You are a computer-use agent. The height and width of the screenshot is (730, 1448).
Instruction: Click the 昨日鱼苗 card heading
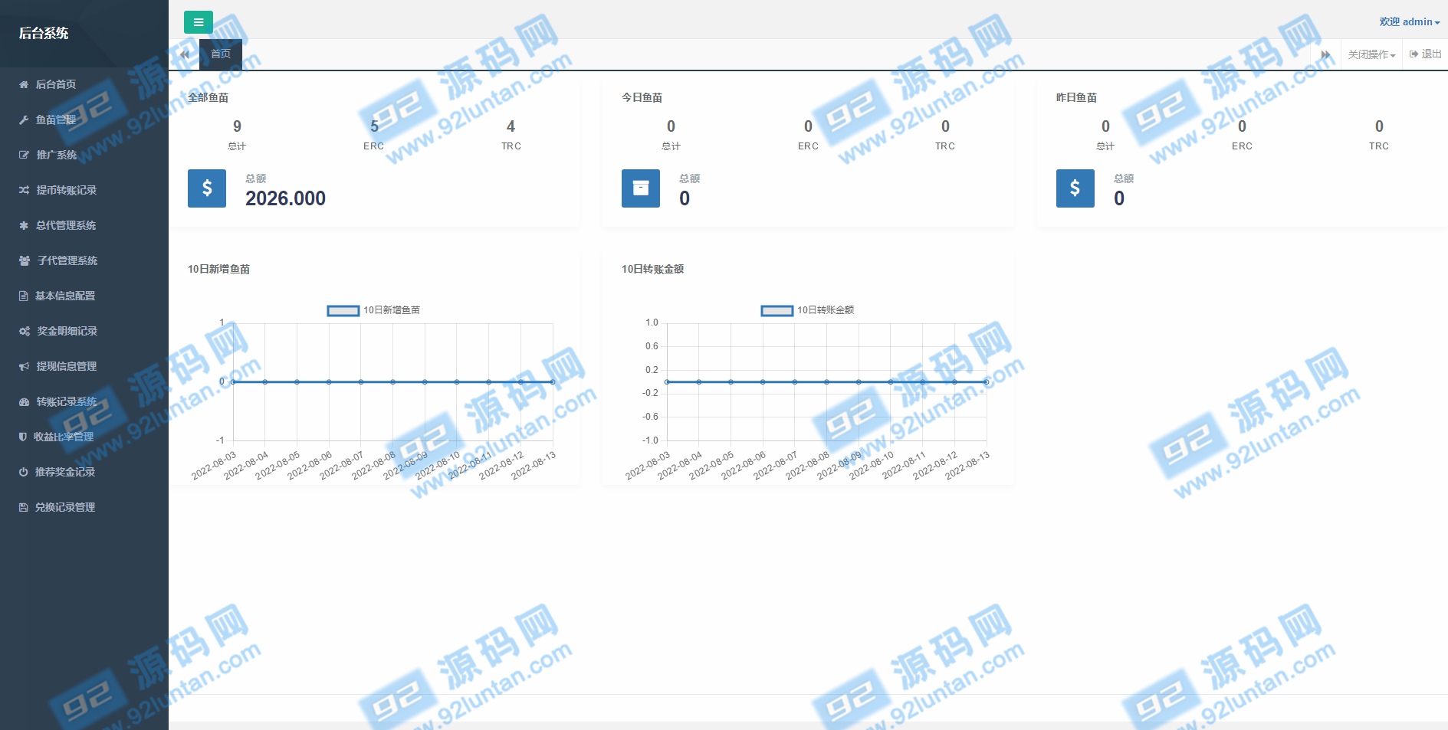[x=1076, y=98]
